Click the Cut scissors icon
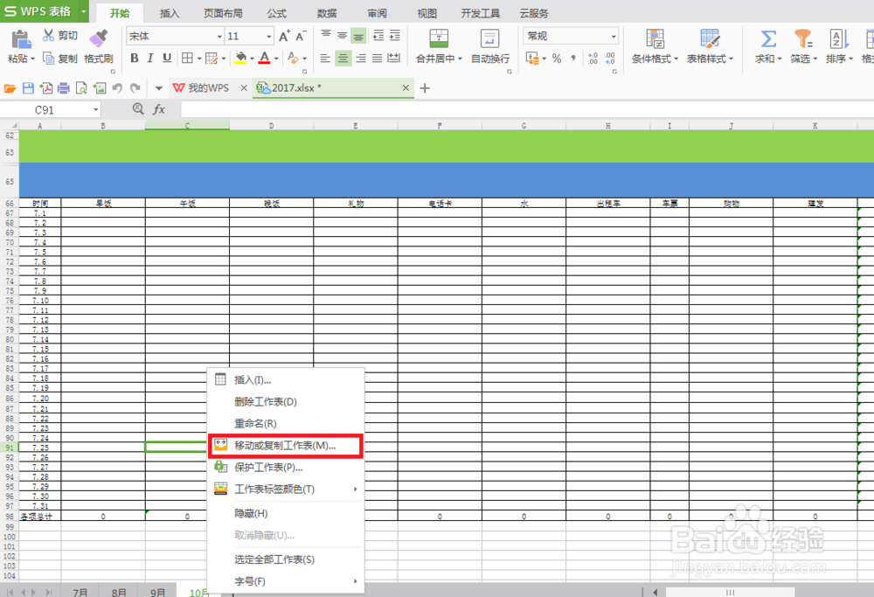This screenshot has width=874, height=597. pyautogui.click(x=48, y=35)
